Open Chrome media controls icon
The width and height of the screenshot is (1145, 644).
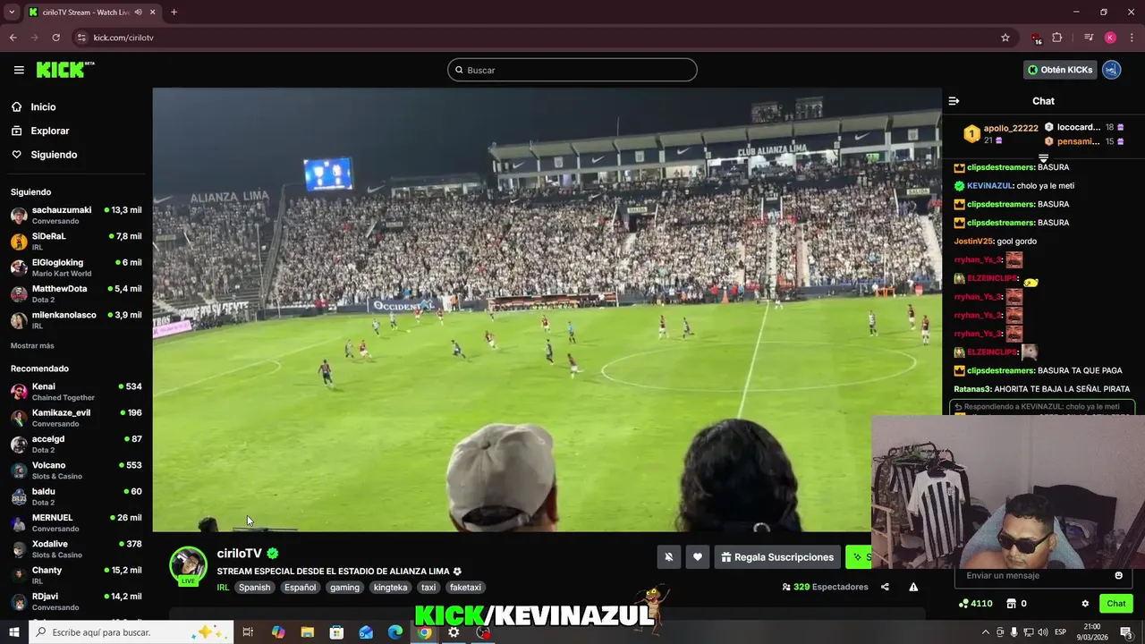1088,38
